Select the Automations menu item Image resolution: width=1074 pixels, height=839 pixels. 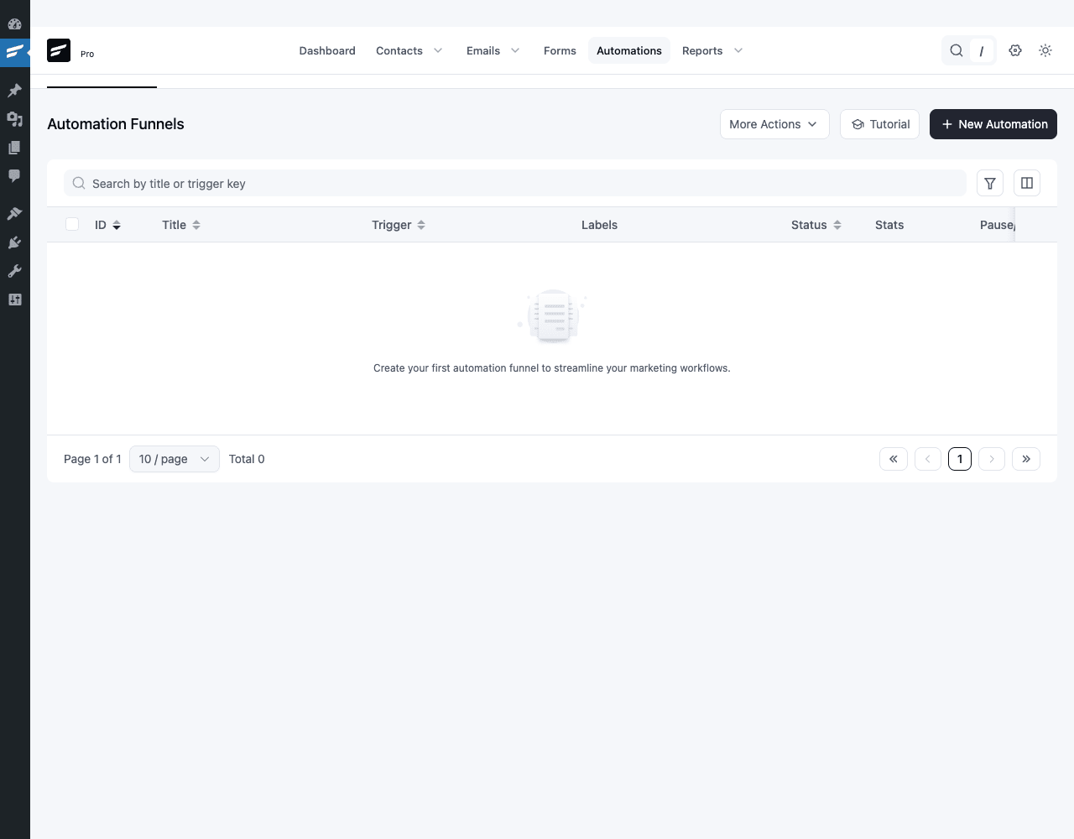629,50
